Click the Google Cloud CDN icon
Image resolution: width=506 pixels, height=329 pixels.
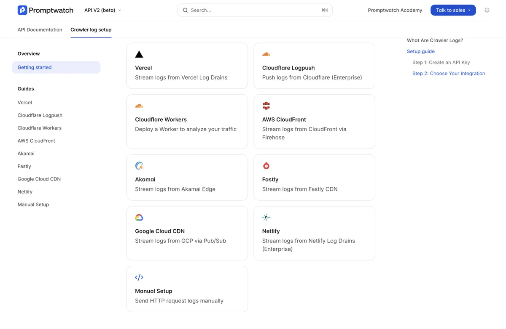pyautogui.click(x=139, y=218)
